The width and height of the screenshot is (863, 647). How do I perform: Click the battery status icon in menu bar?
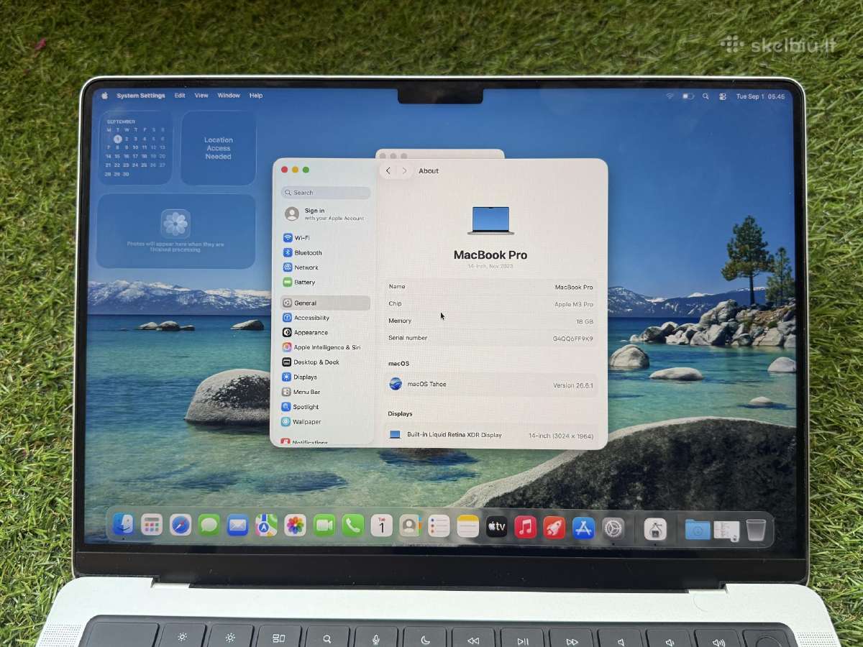click(x=688, y=96)
